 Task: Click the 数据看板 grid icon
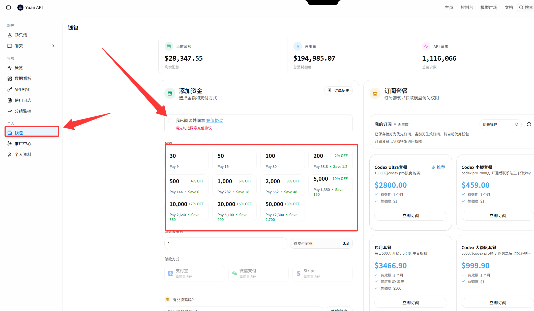(10, 79)
